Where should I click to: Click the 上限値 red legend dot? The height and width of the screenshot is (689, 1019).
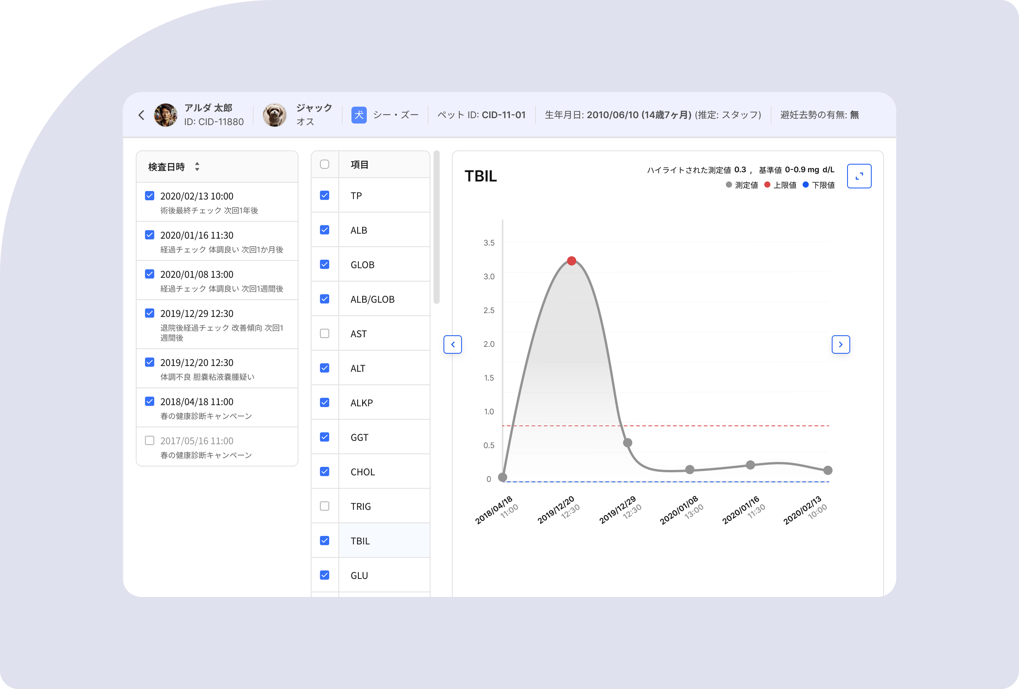click(x=767, y=185)
